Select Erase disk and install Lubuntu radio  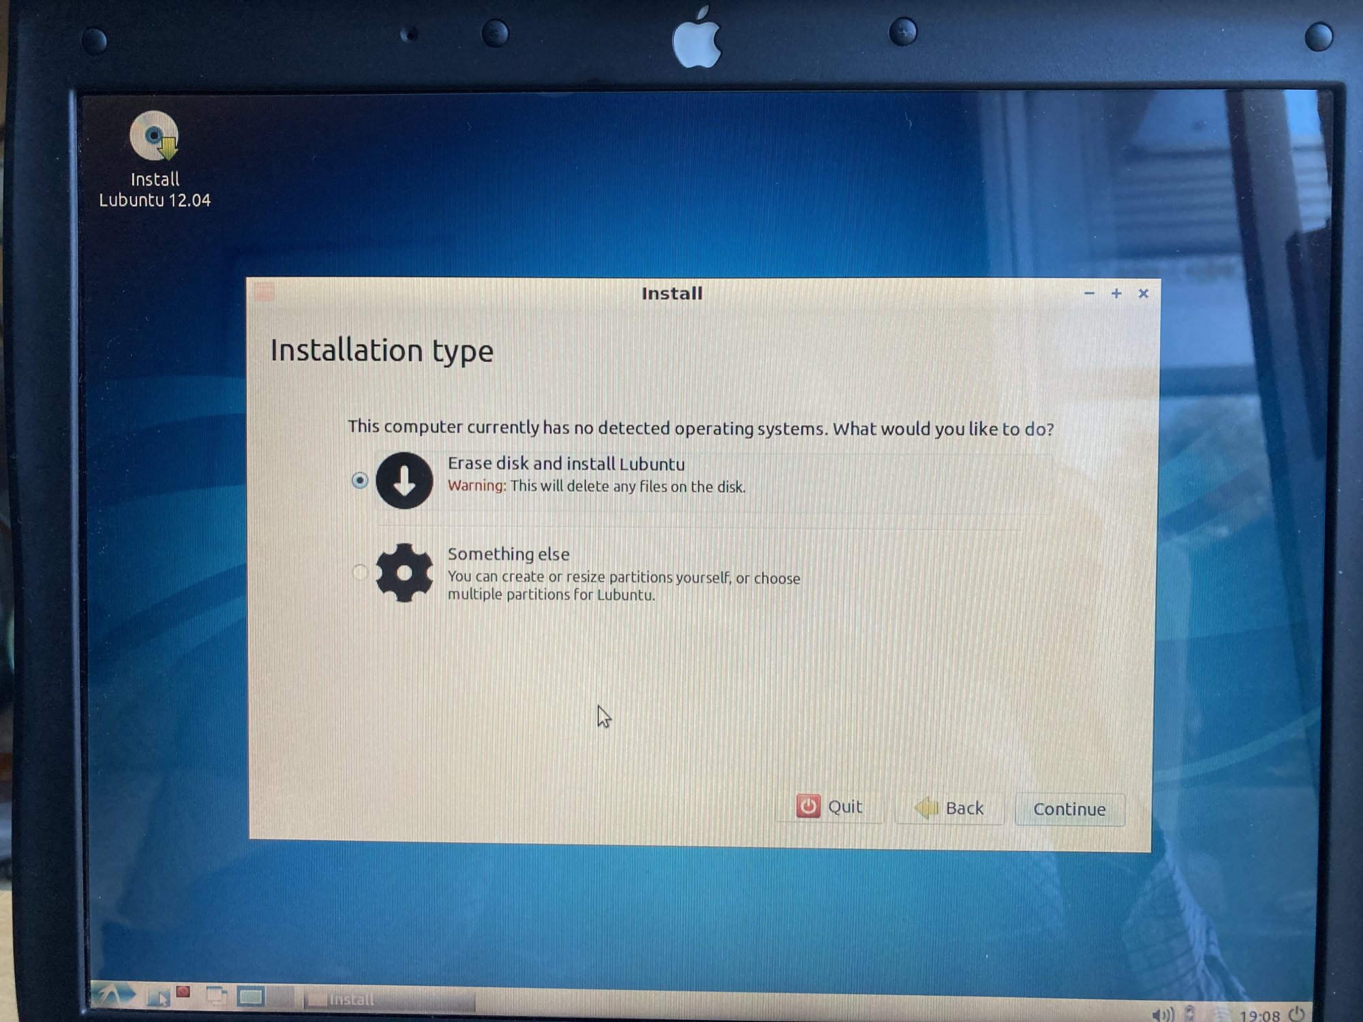tap(360, 480)
